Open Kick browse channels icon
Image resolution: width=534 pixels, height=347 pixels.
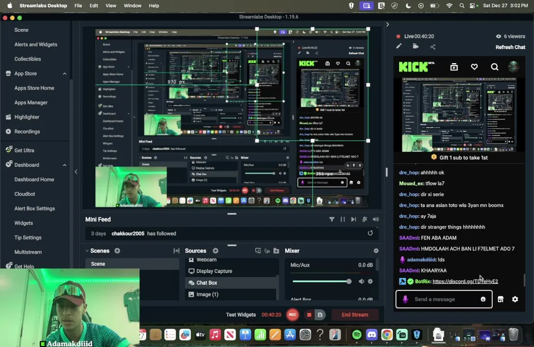tap(454, 67)
